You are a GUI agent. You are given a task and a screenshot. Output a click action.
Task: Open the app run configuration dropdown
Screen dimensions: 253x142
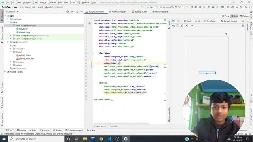tap(151, 7)
